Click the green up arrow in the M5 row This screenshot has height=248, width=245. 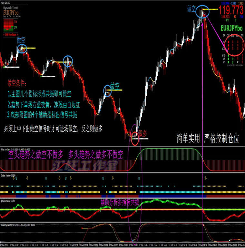point(232,58)
